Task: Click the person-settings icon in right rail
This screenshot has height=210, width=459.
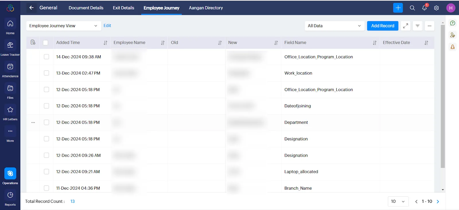Action: pyautogui.click(x=453, y=35)
